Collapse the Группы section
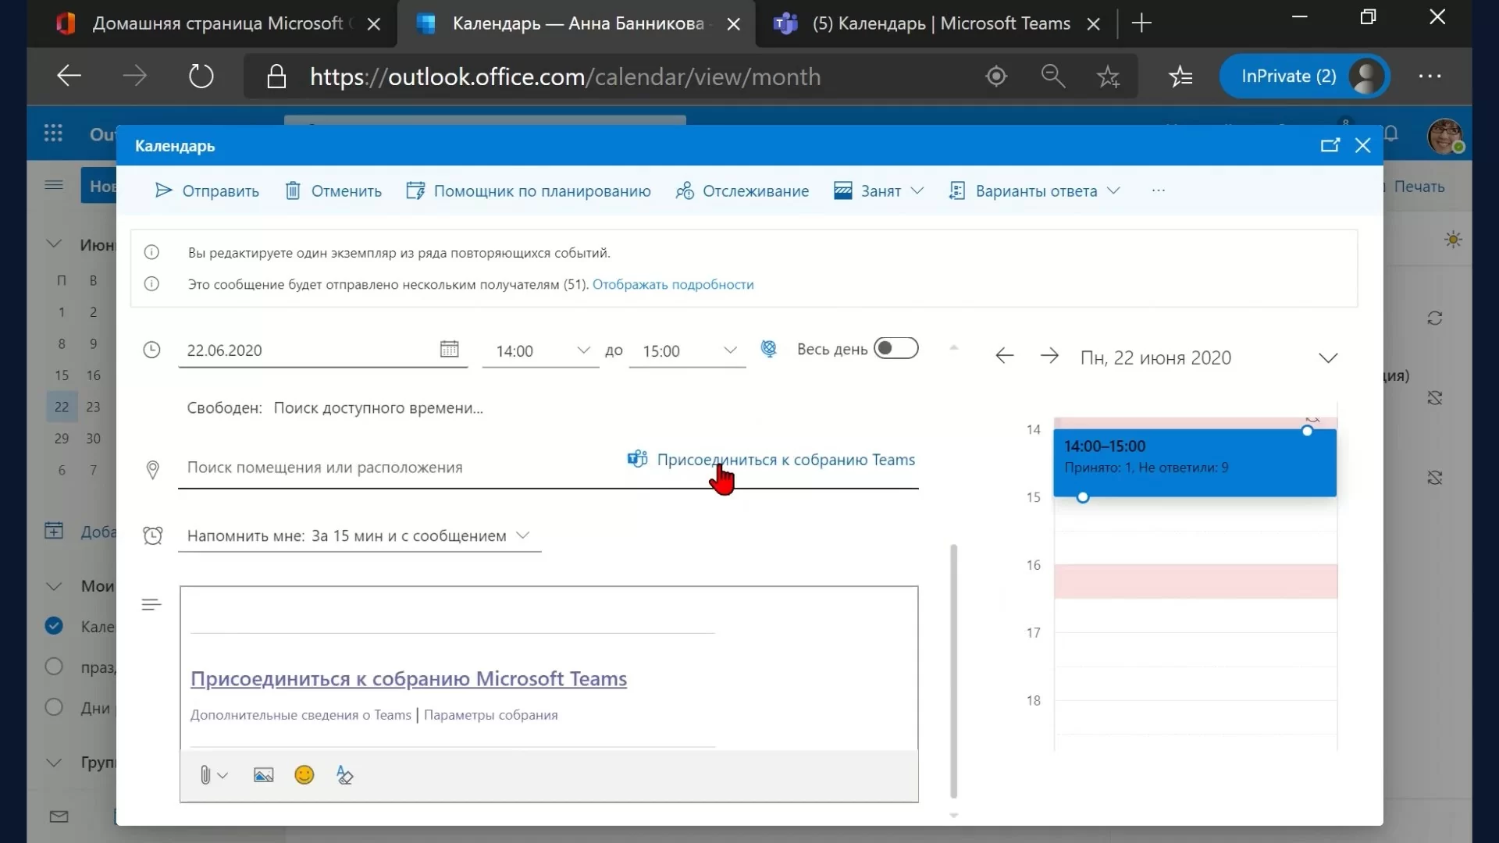The width and height of the screenshot is (1499, 843). tap(54, 763)
